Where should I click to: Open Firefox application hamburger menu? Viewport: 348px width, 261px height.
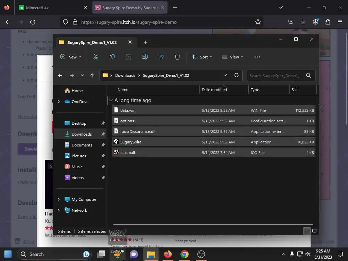pos(340,22)
